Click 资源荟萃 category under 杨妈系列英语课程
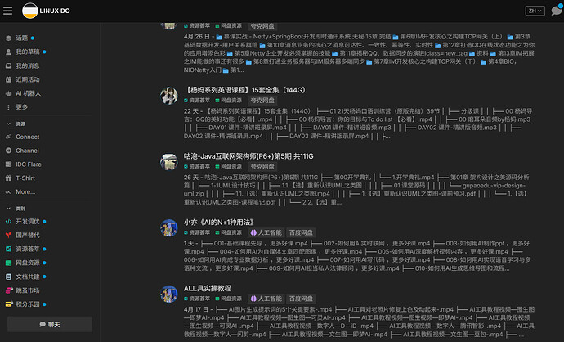The image size is (564, 342). tap(197, 101)
